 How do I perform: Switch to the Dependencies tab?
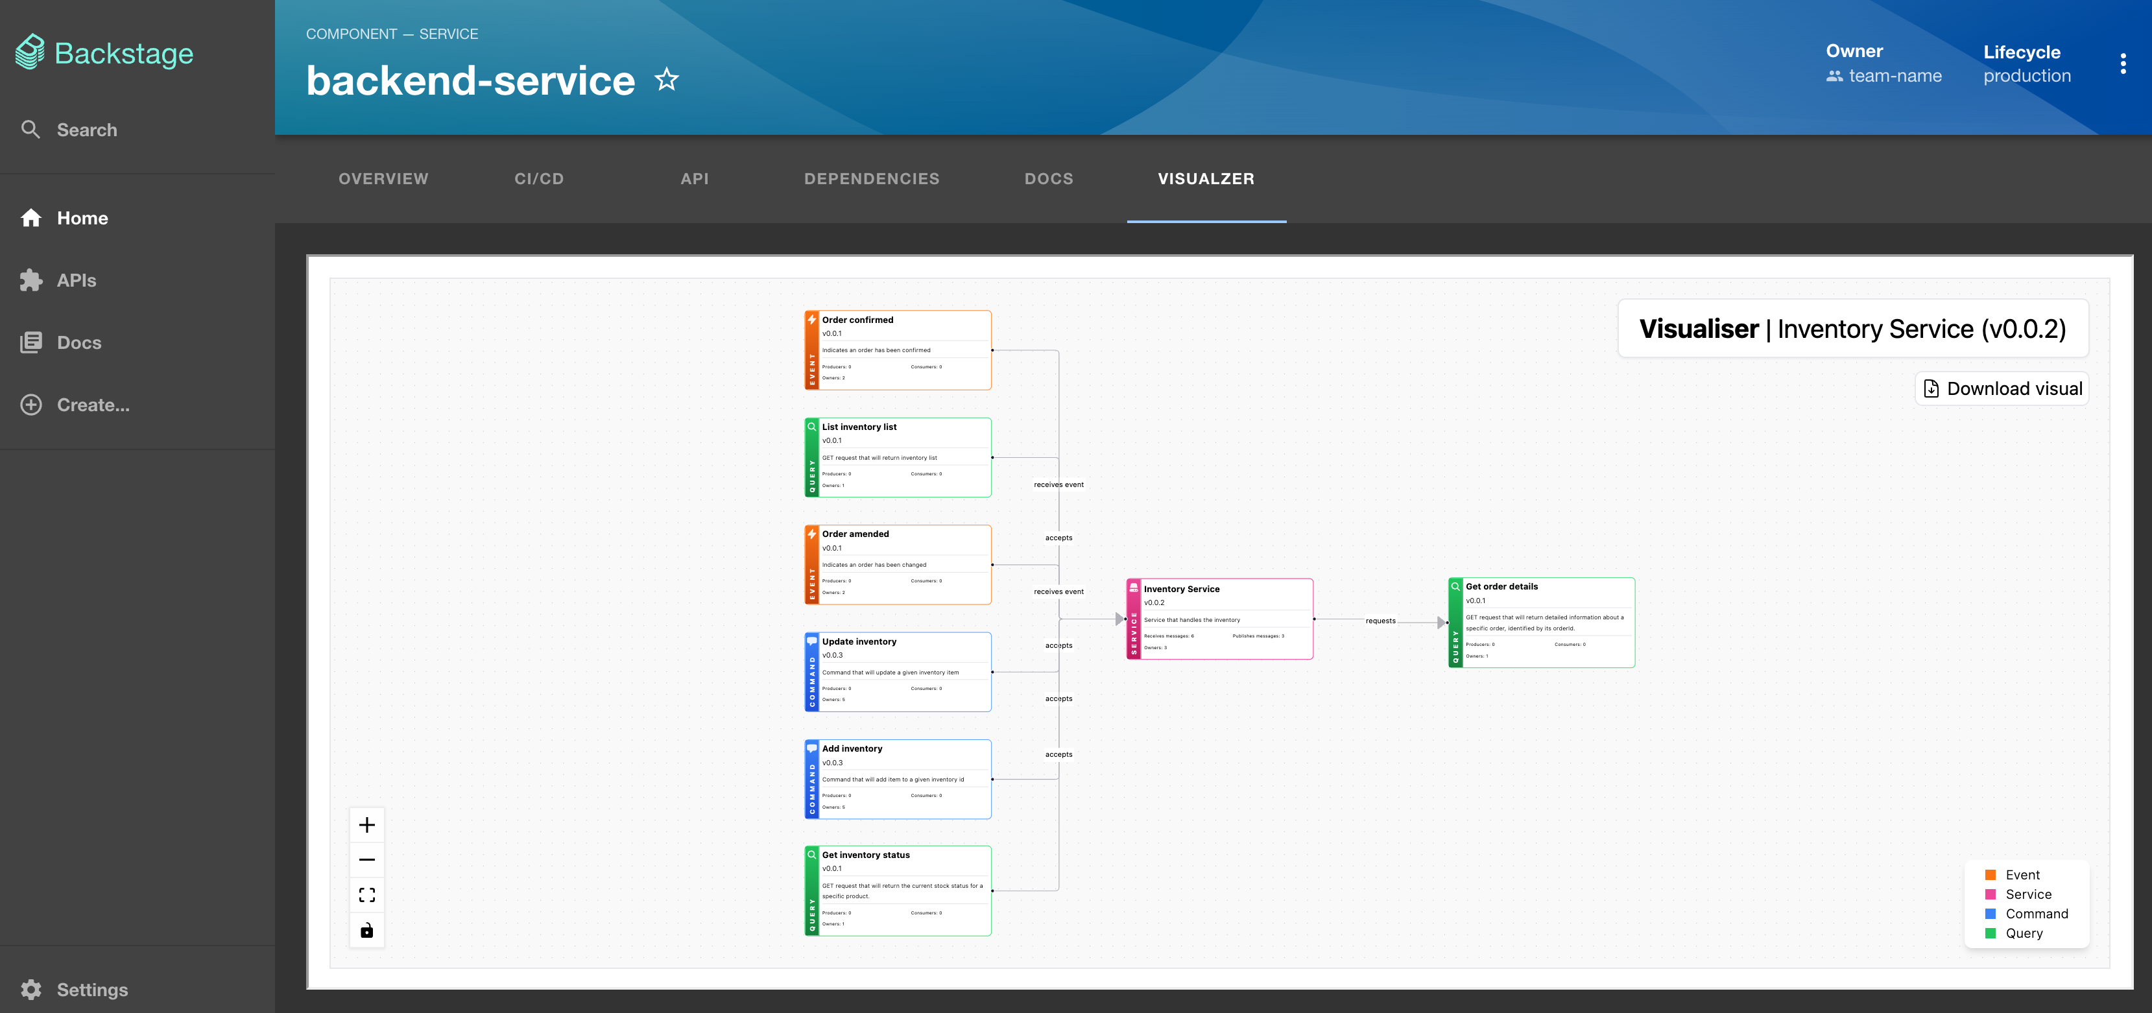click(871, 179)
